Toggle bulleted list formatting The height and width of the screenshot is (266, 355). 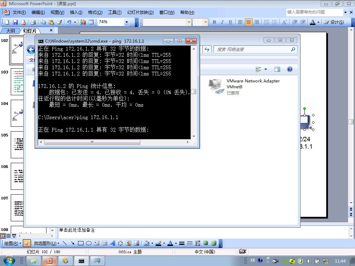275,22
